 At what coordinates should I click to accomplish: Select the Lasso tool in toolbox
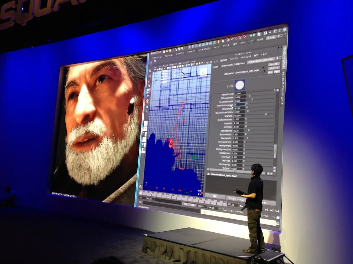click(x=150, y=76)
